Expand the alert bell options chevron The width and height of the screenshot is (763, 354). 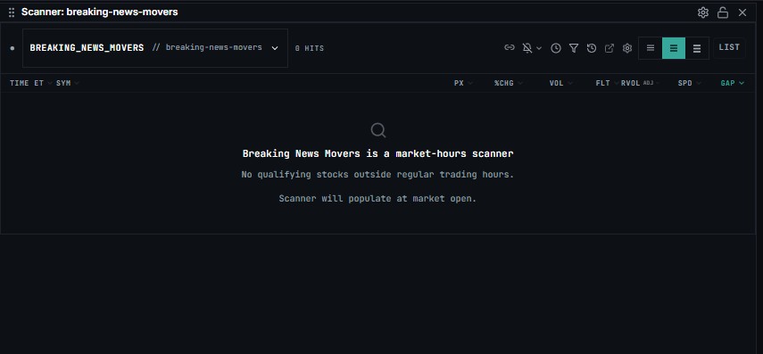[x=539, y=47]
